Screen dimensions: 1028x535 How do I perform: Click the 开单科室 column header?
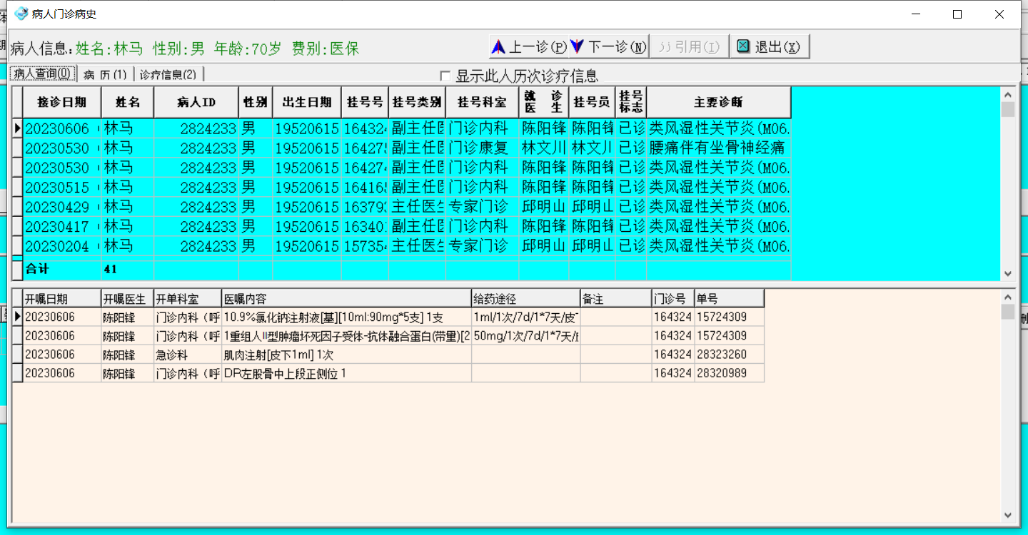[x=188, y=298]
